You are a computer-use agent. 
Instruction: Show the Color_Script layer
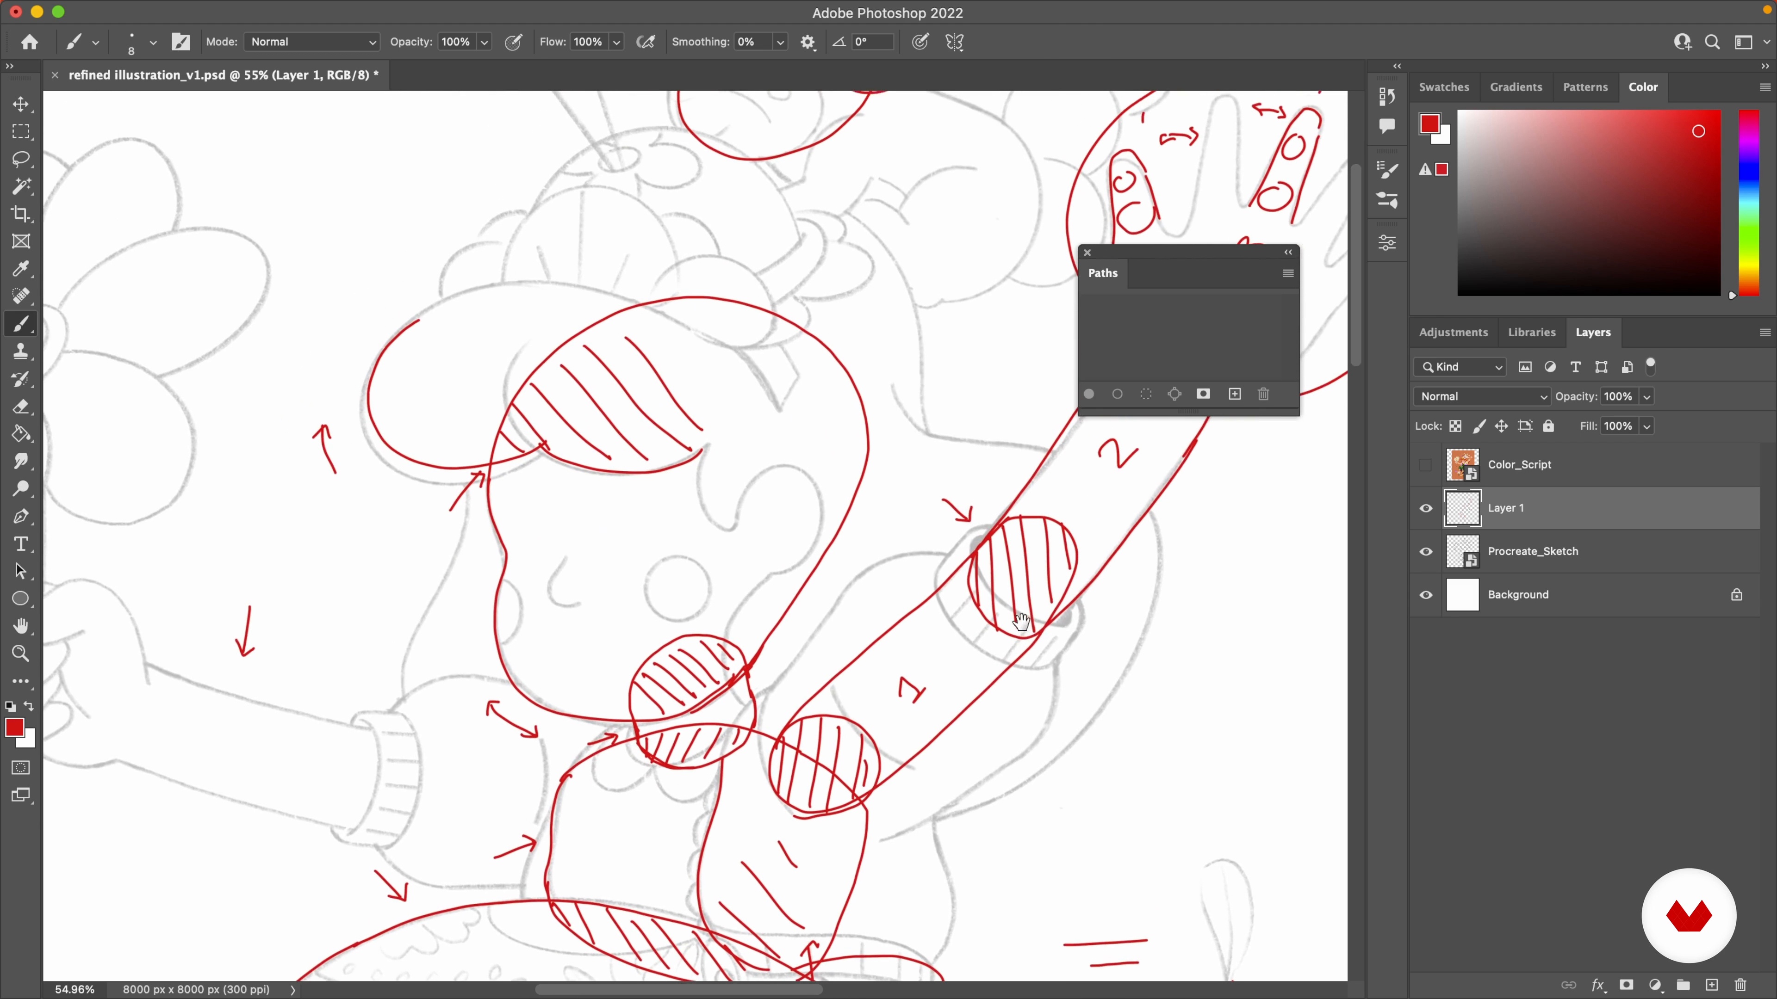(x=1426, y=465)
